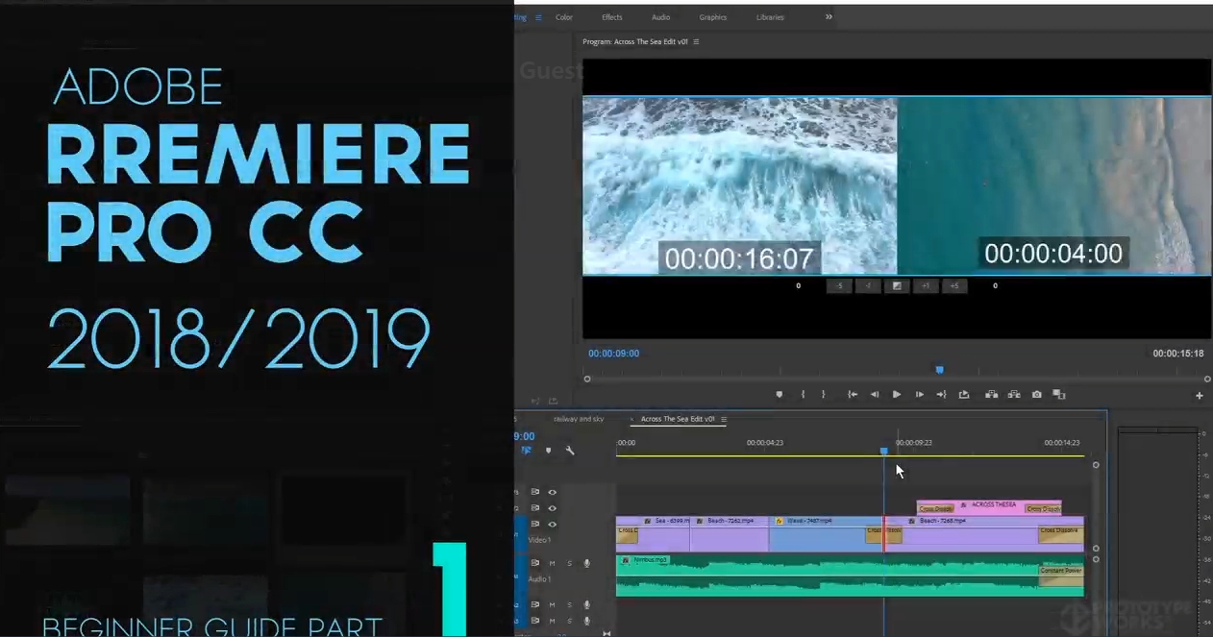Play the sequence in the Program monitor
This screenshot has height=637, width=1213.
(x=897, y=394)
